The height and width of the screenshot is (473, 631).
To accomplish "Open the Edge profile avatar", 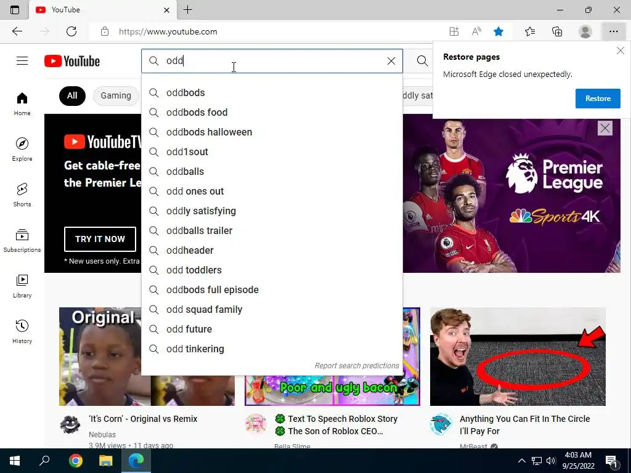I will pos(585,31).
